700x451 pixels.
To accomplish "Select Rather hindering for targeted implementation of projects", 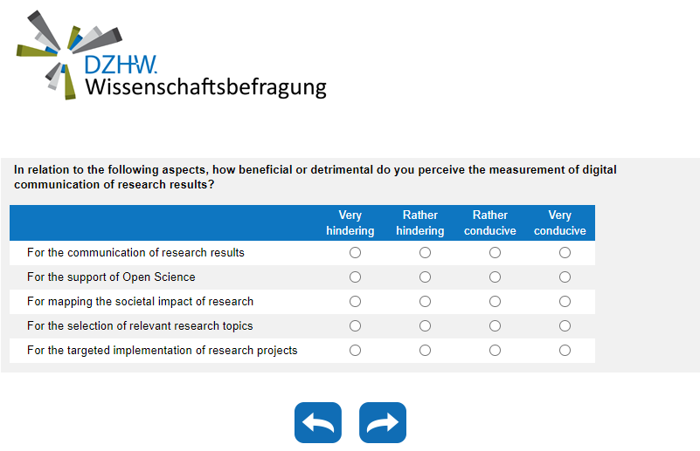I will [x=425, y=351].
